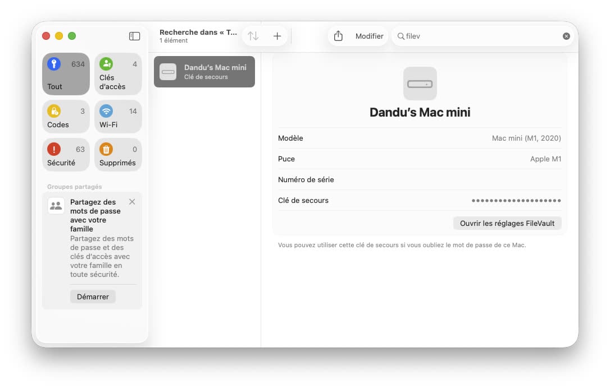Click the shared groups people icon
The image size is (610, 389).
click(x=56, y=206)
